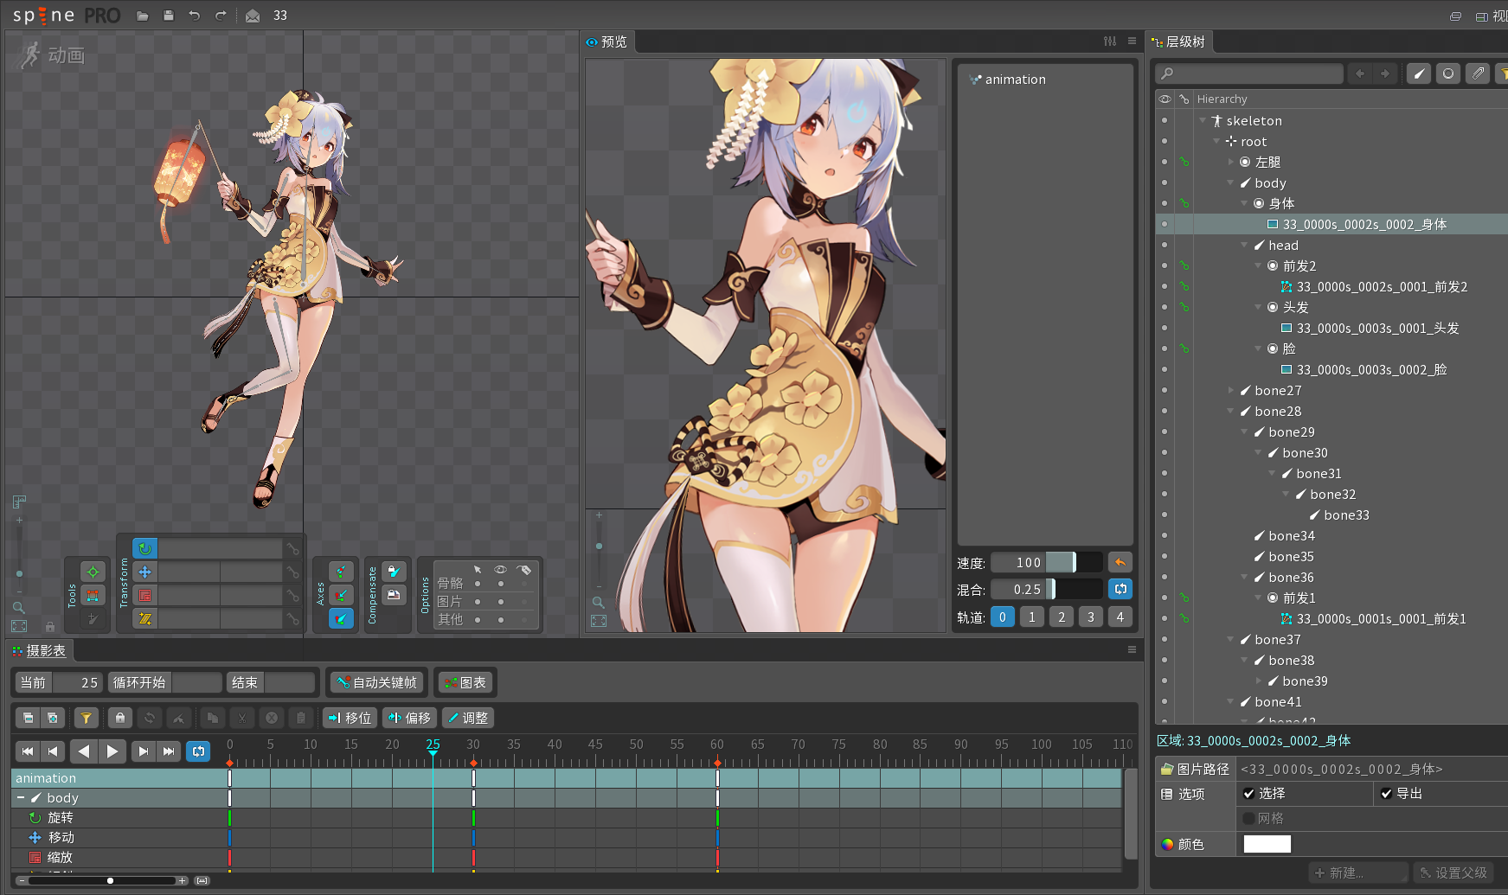Enable image compensation in Compensate
The width and height of the screenshot is (1508, 895).
click(x=394, y=595)
